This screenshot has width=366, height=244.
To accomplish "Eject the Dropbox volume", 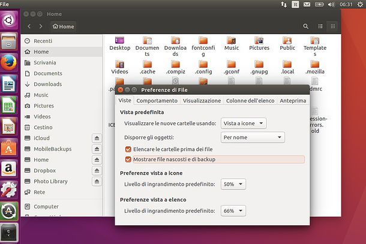I will (97, 171).
